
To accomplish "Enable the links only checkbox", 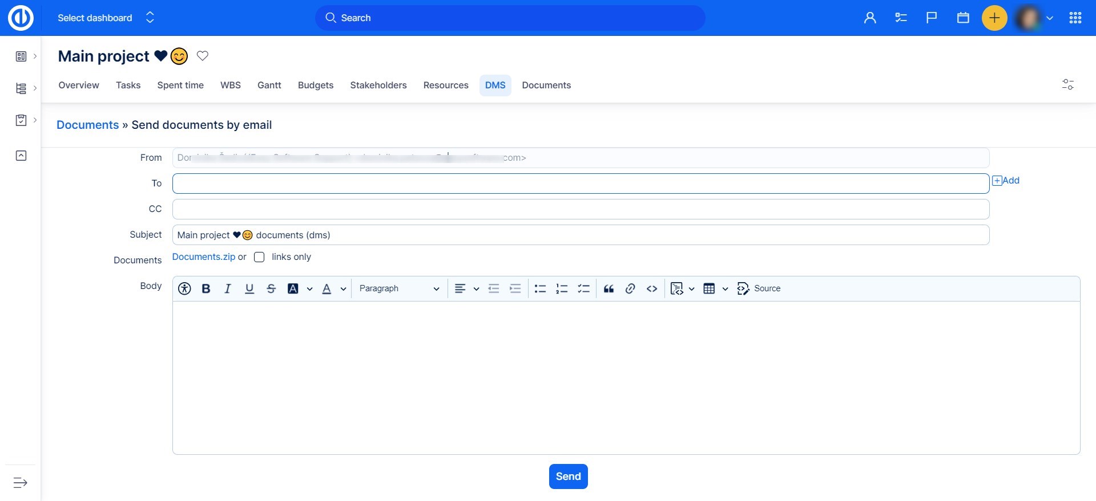I will point(259,257).
